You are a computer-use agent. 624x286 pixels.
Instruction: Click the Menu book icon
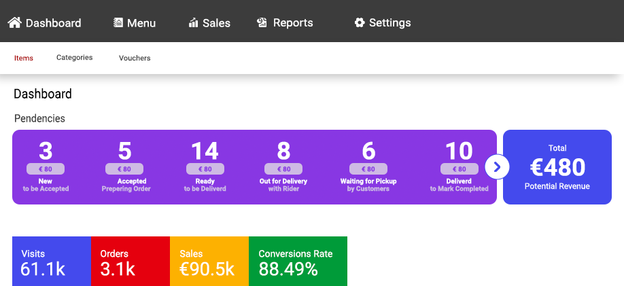tap(118, 22)
